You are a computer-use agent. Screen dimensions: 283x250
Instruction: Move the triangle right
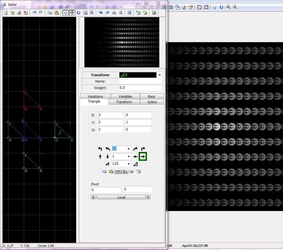click(143, 157)
